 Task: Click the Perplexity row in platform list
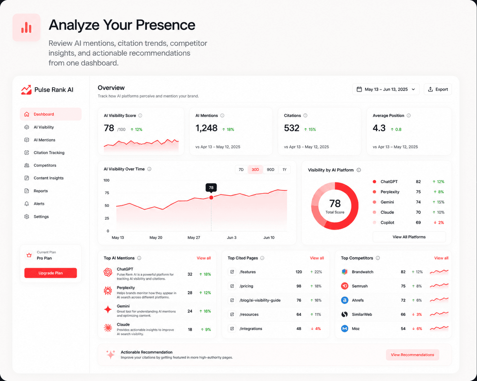tap(409, 192)
